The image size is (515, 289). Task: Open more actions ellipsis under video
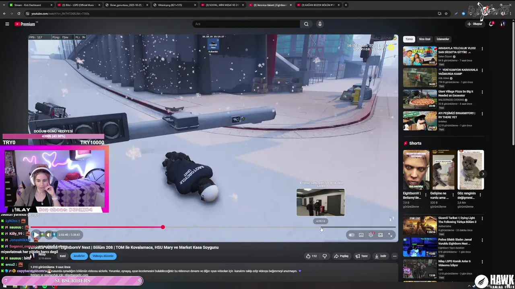pyautogui.click(x=394, y=256)
